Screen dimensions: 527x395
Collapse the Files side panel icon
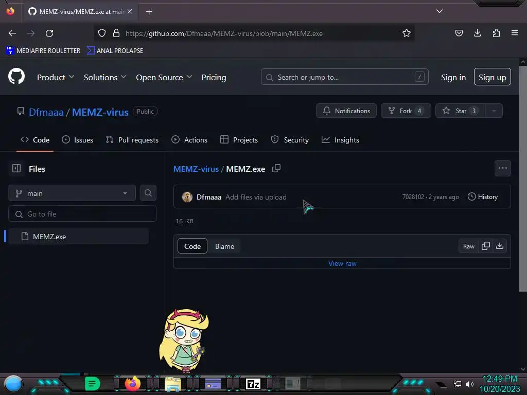point(16,168)
